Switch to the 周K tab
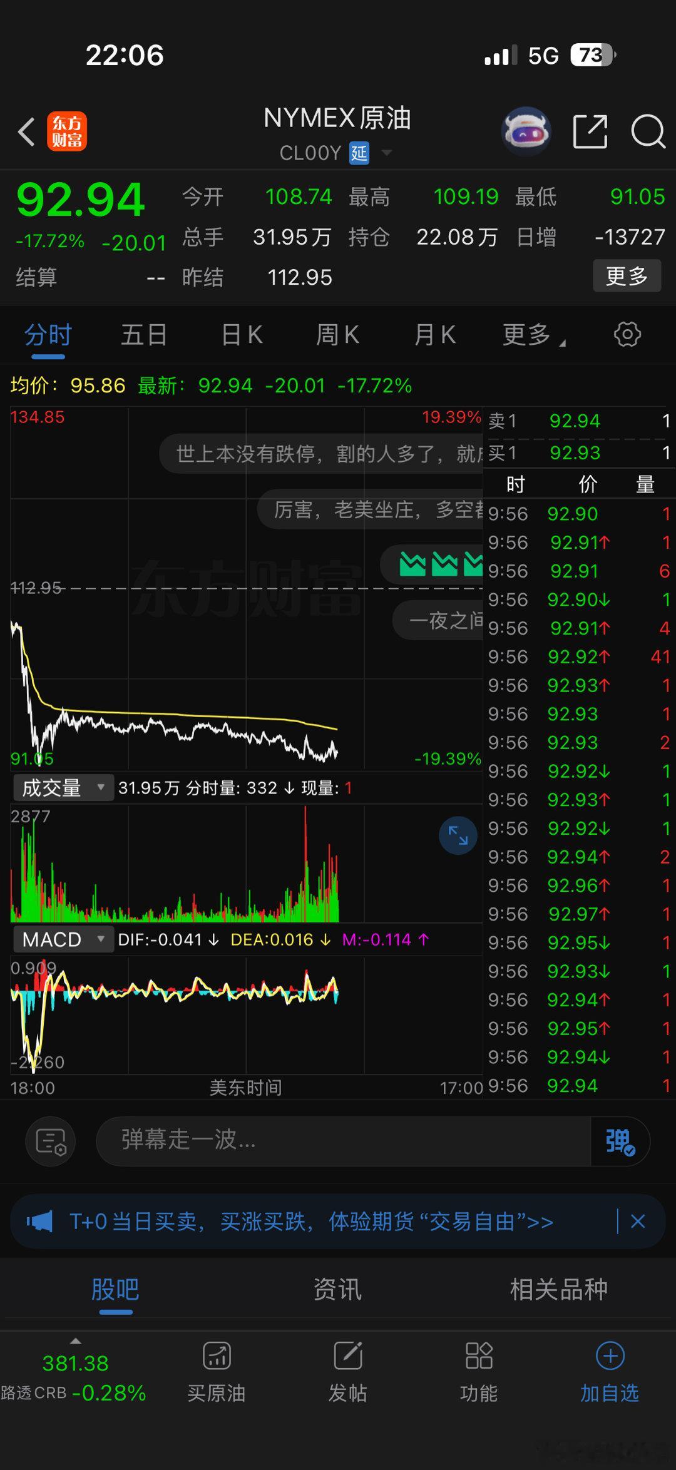Viewport: 676px width, 1470px height. [x=337, y=335]
